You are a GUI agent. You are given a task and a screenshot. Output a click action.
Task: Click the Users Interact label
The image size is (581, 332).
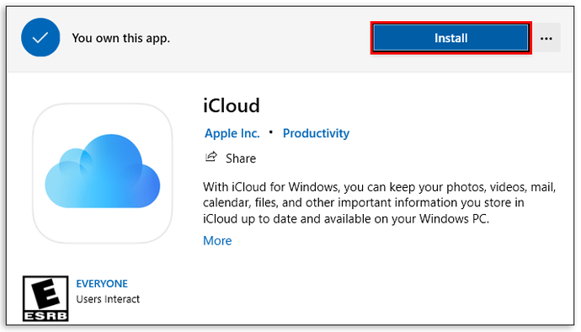point(108,299)
